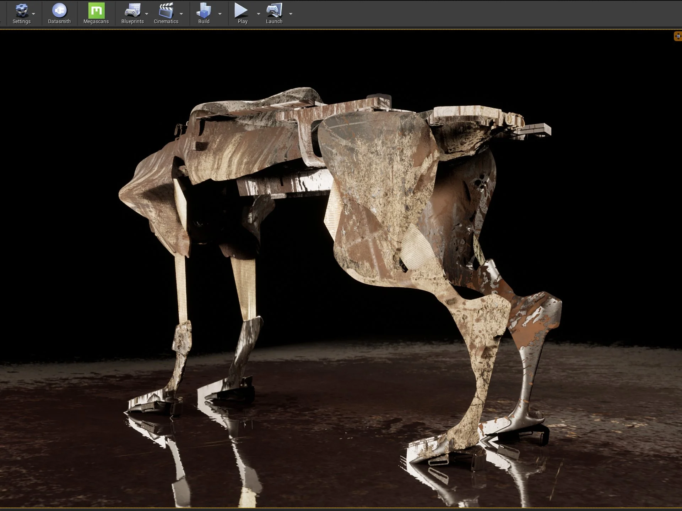
Task: Select the orange translate gizmo icon
Action: click(x=678, y=36)
